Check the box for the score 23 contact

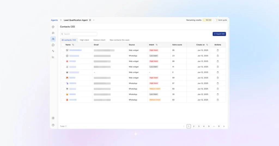(63, 56)
